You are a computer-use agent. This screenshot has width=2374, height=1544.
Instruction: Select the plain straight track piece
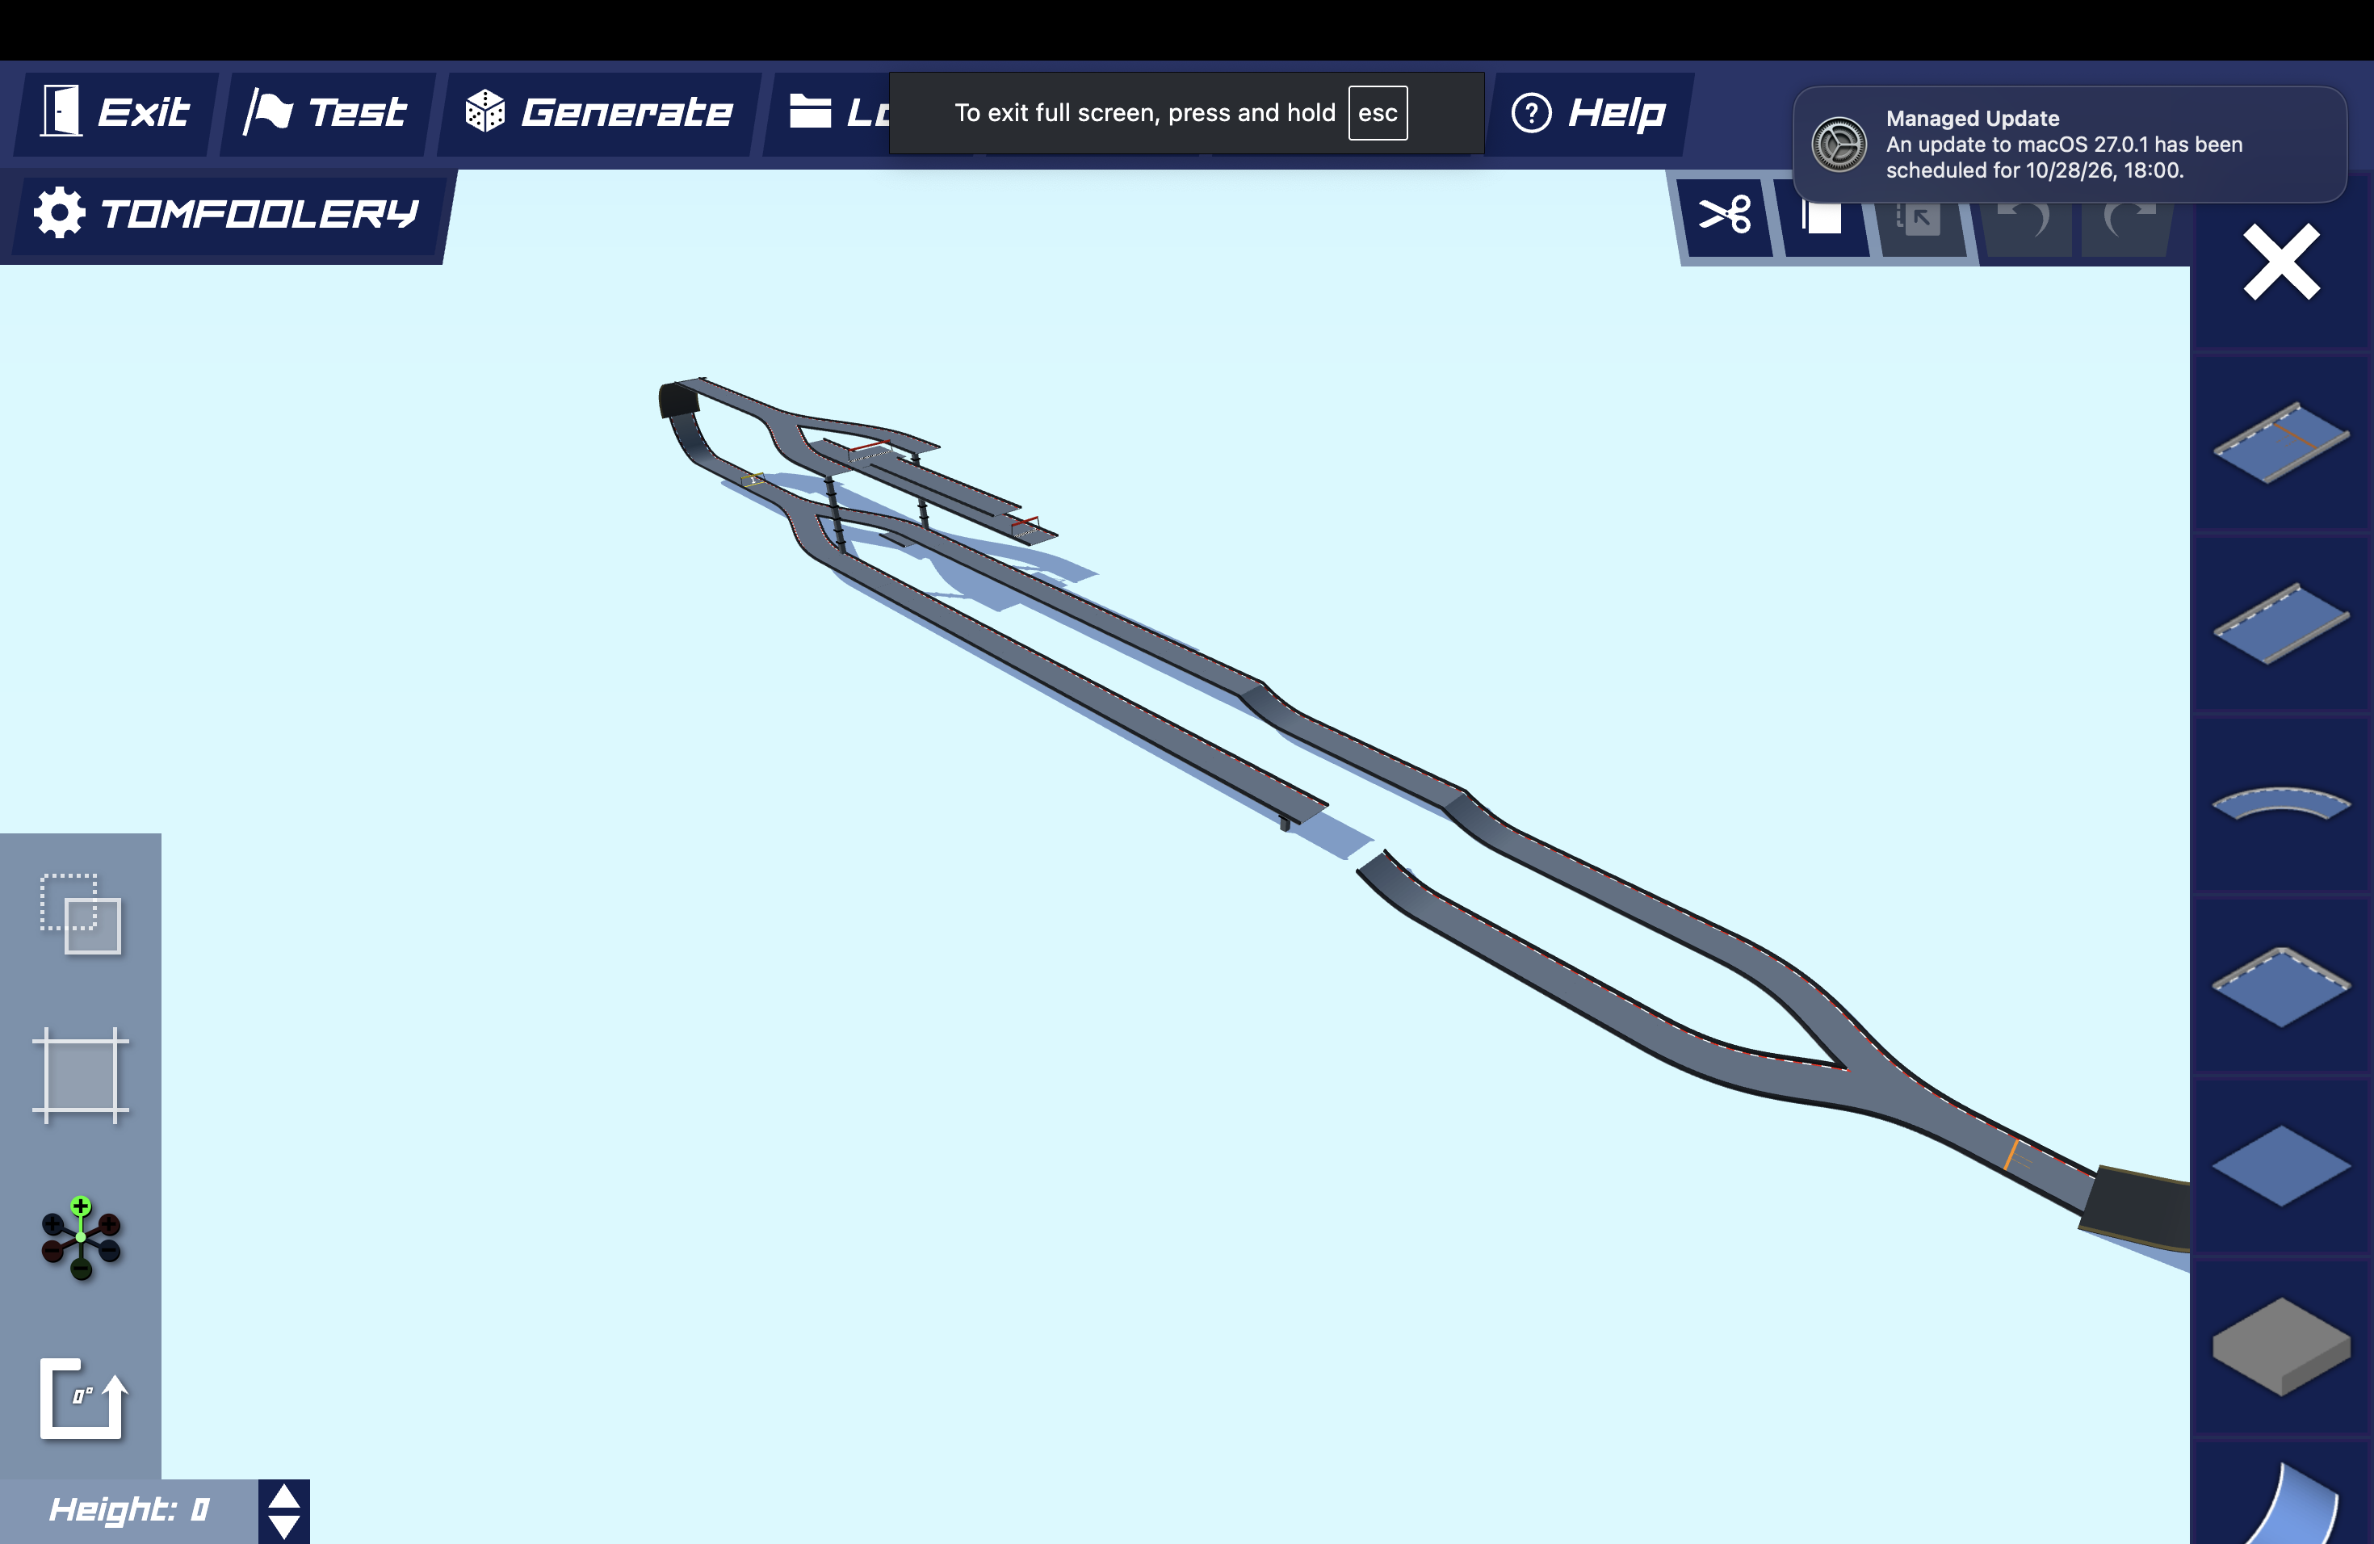(2281, 623)
